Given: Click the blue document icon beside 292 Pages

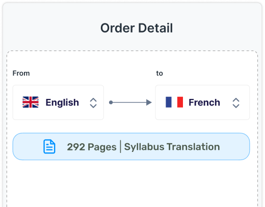Looking at the screenshot, I should 49,146.
